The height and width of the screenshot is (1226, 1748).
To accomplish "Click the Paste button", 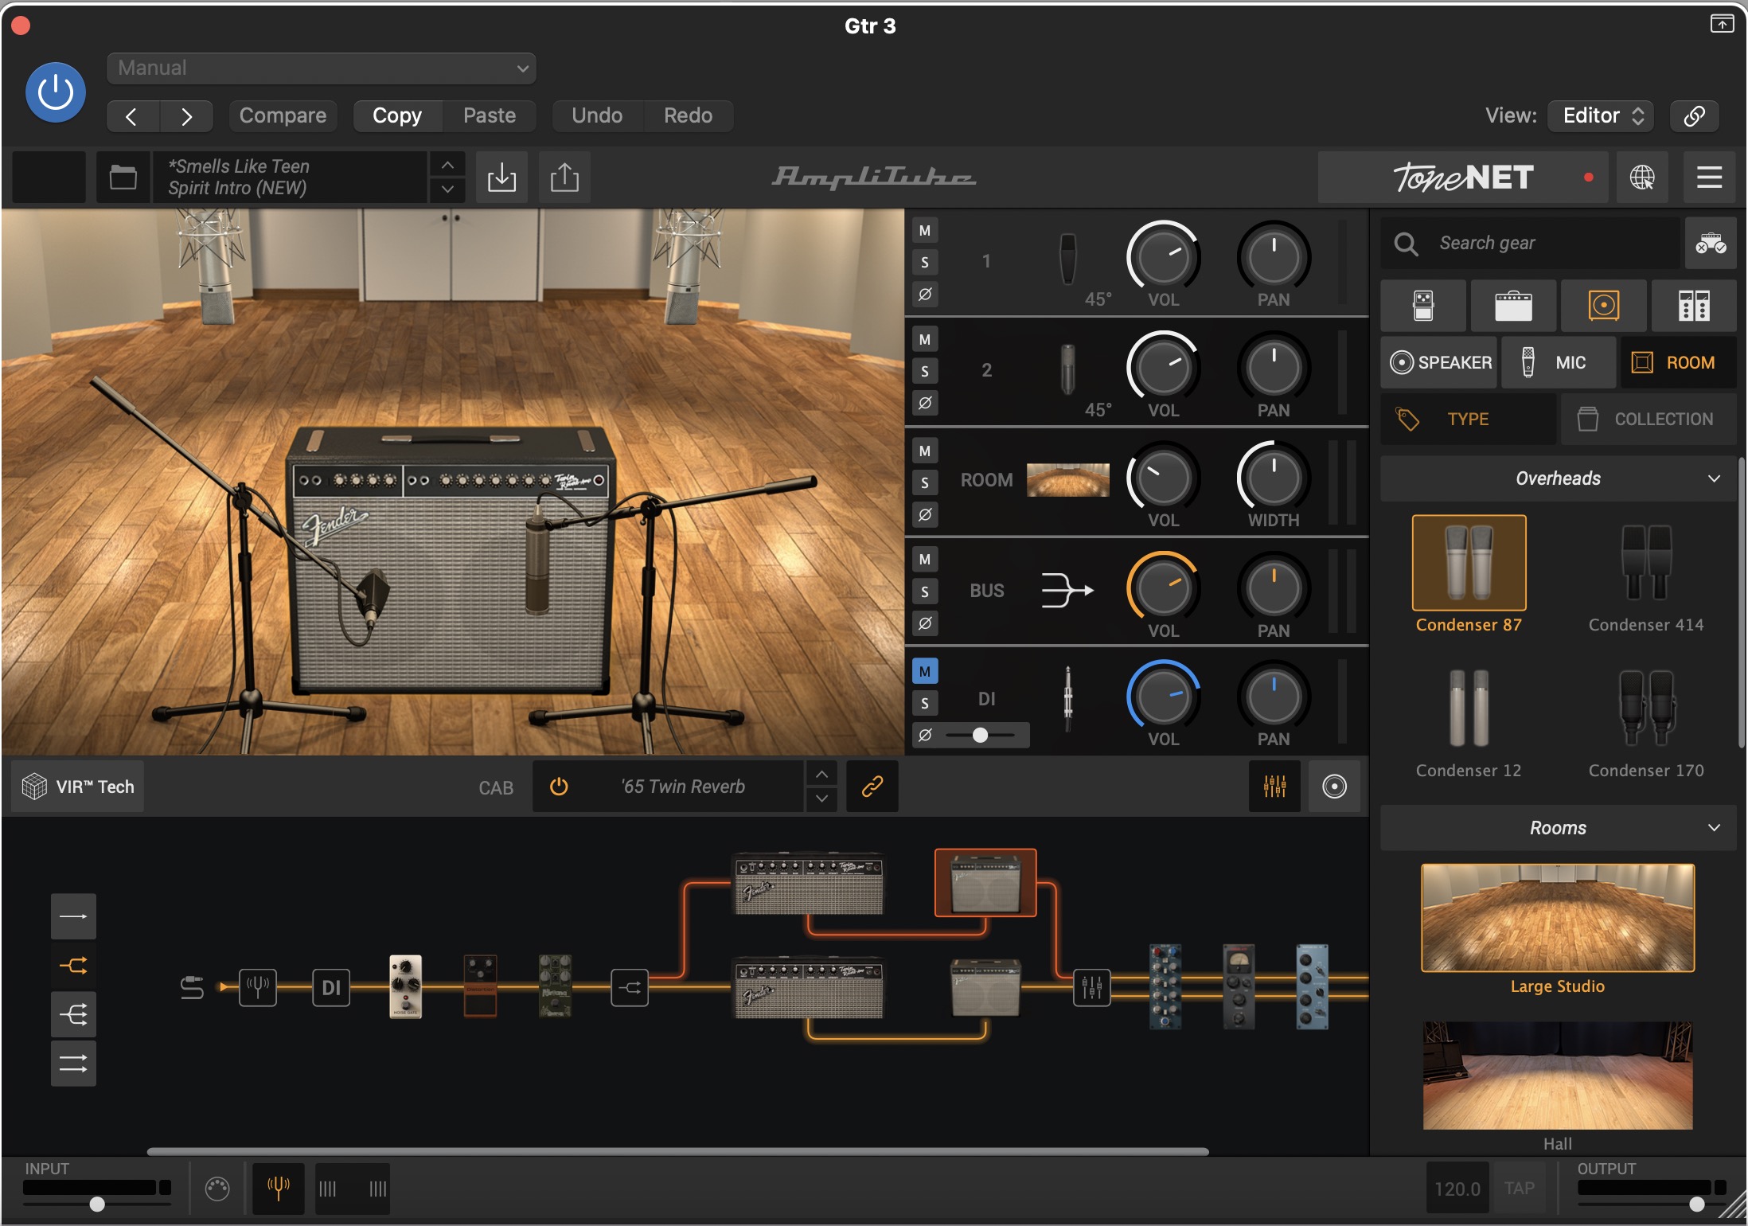I will (490, 116).
